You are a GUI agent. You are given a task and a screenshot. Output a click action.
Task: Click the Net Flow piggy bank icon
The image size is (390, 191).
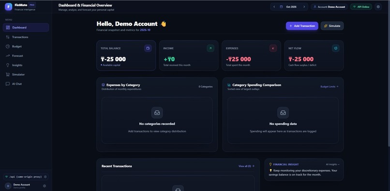coord(335,48)
